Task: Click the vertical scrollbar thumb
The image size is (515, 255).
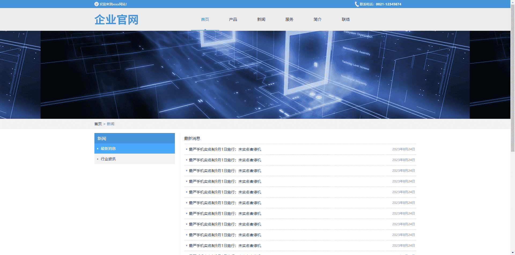Action: pyautogui.click(x=513, y=78)
